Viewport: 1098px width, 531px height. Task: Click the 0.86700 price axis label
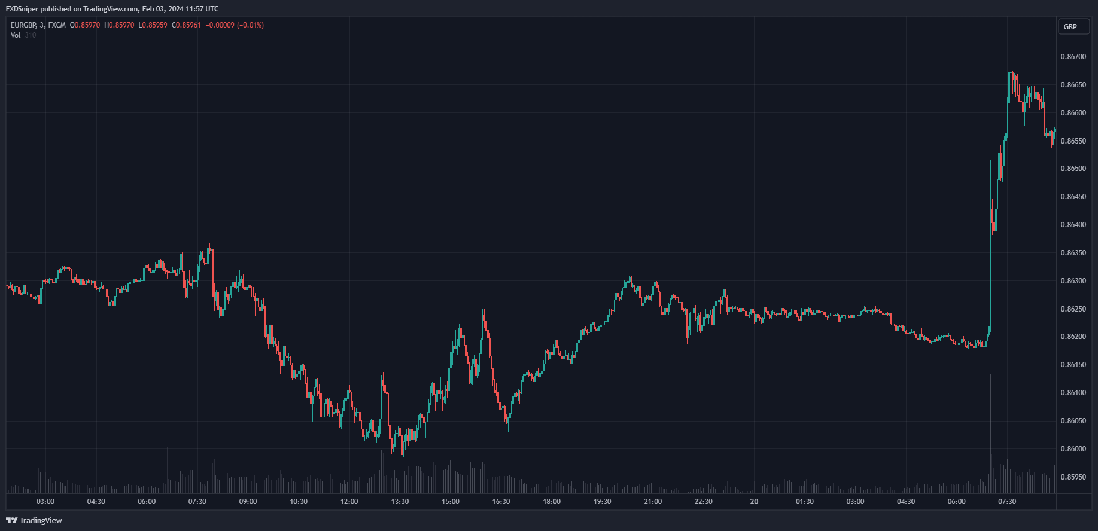[1073, 57]
